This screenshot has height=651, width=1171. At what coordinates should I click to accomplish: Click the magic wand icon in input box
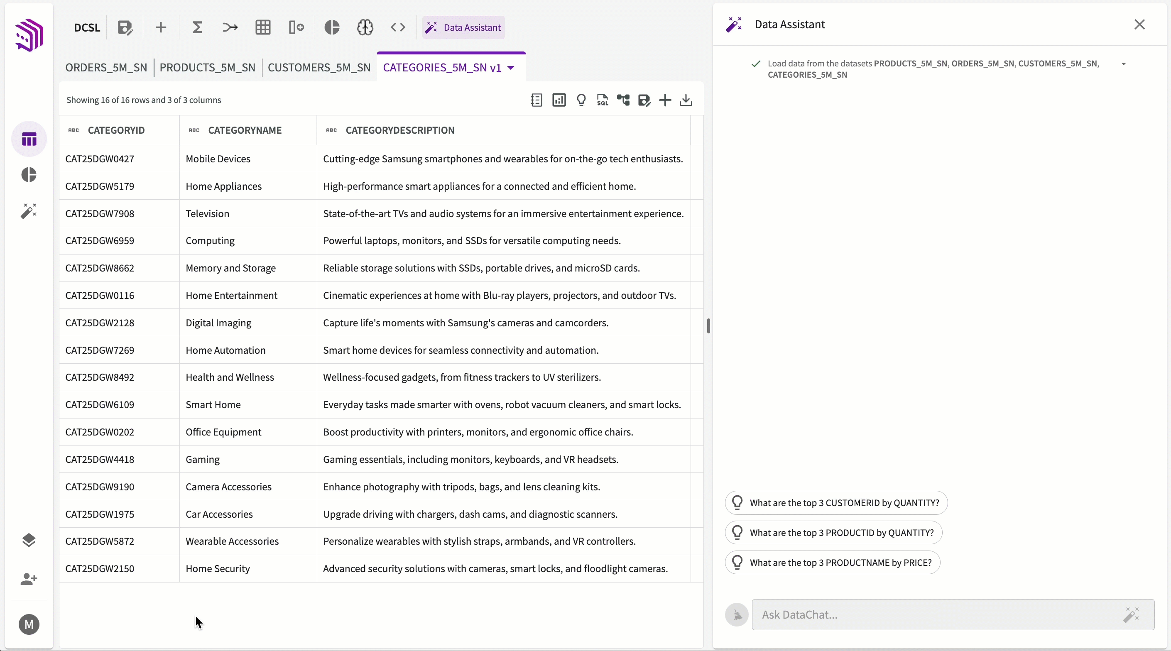(x=1131, y=614)
